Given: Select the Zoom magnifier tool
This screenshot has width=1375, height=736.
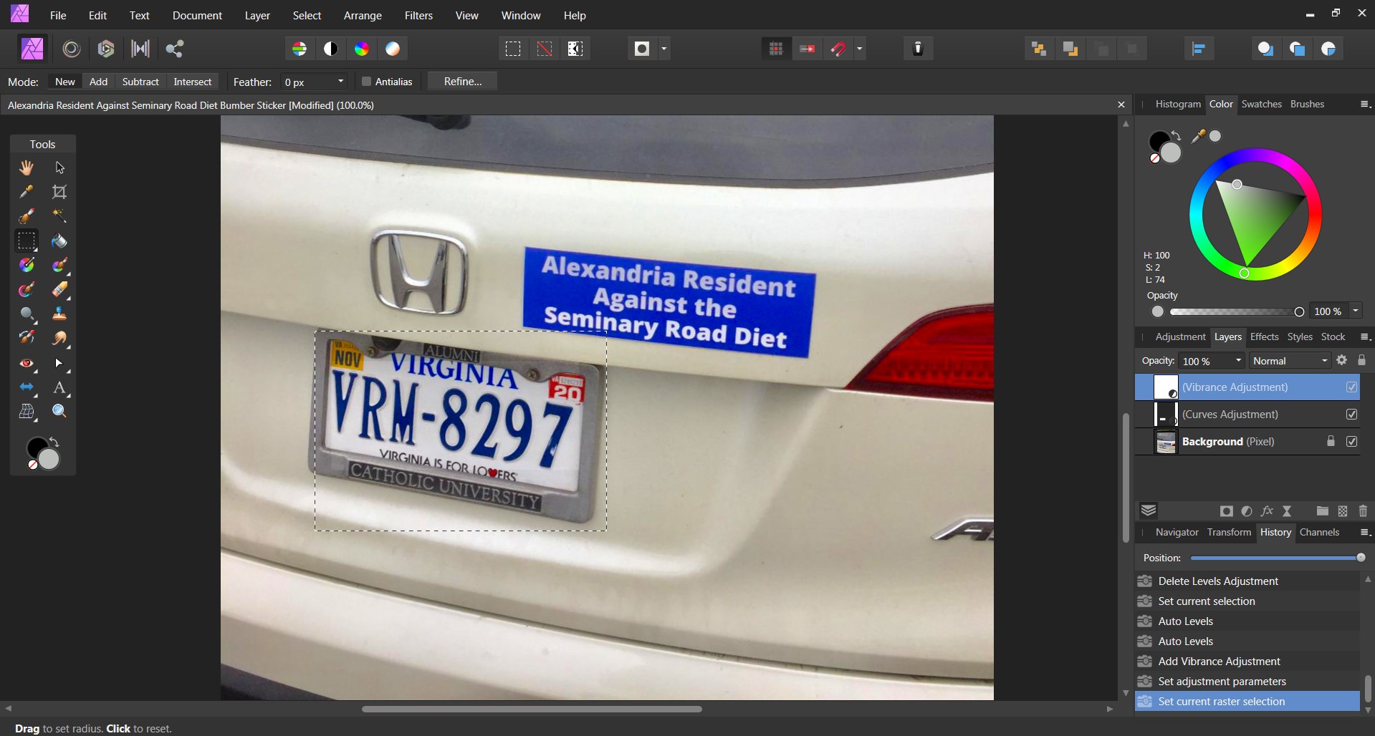Looking at the screenshot, I should [59, 412].
